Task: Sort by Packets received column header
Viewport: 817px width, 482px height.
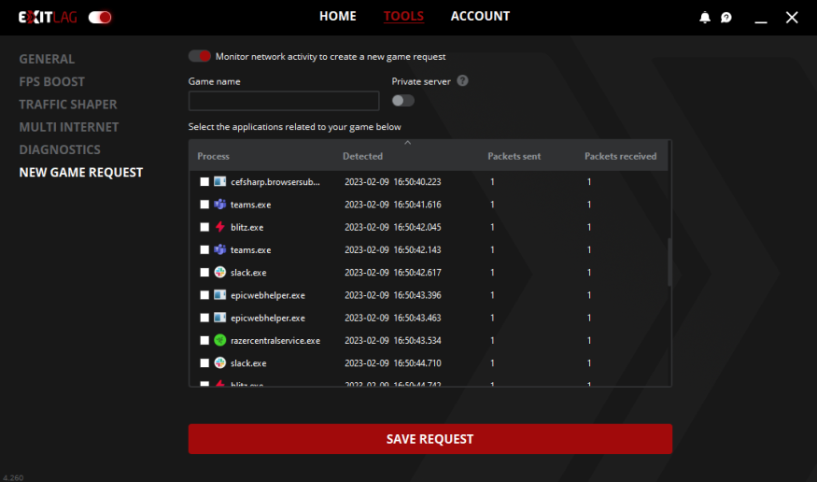Action: pyautogui.click(x=620, y=156)
